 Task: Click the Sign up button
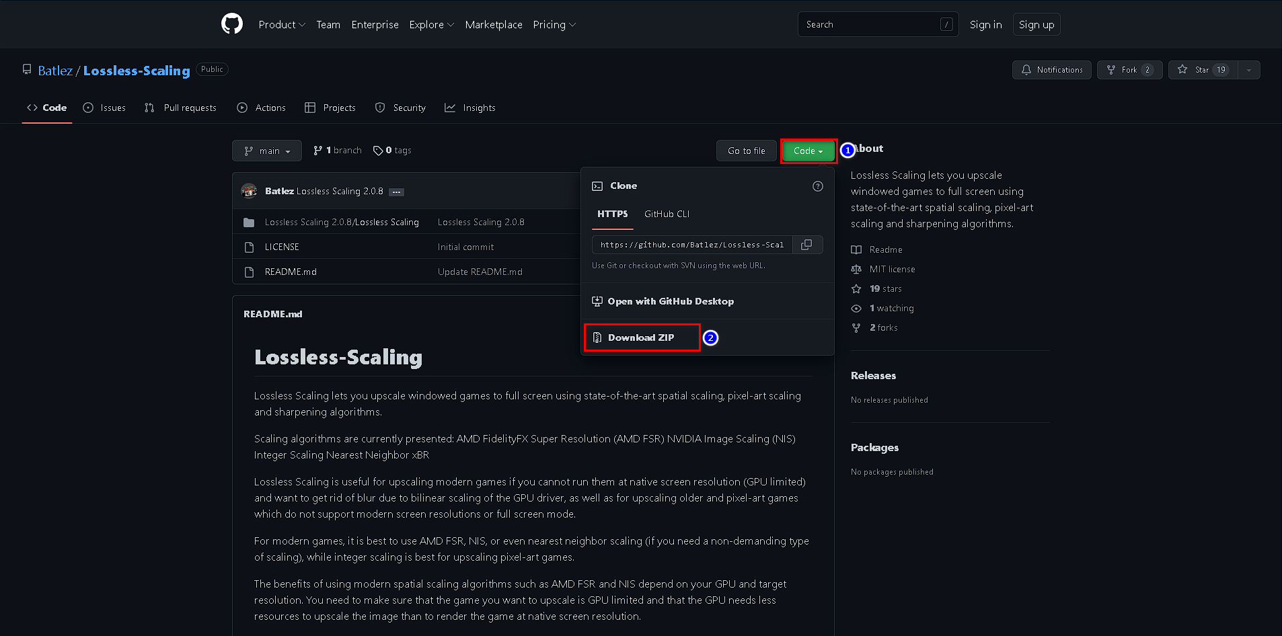click(x=1036, y=25)
